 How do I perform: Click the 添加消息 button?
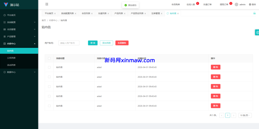(106, 43)
